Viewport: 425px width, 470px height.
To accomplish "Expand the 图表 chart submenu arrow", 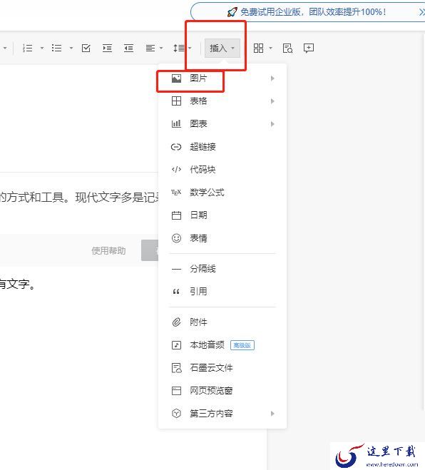I will (272, 124).
